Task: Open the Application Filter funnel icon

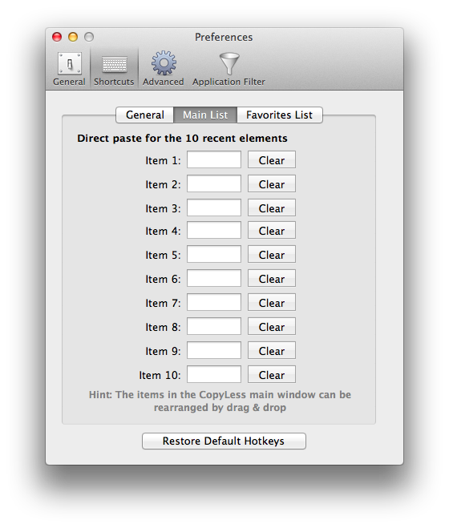Action: [x=229, y=63]
